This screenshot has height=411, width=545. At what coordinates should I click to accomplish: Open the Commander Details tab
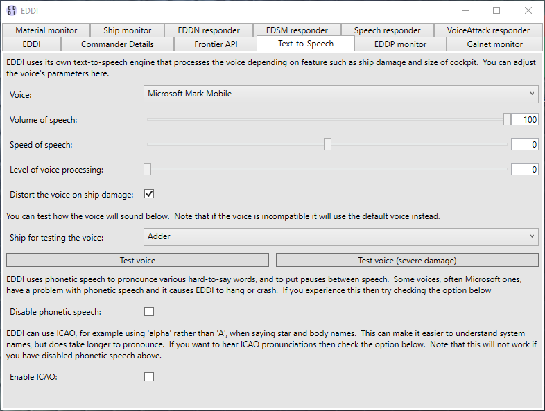click(x=117, y=44)
